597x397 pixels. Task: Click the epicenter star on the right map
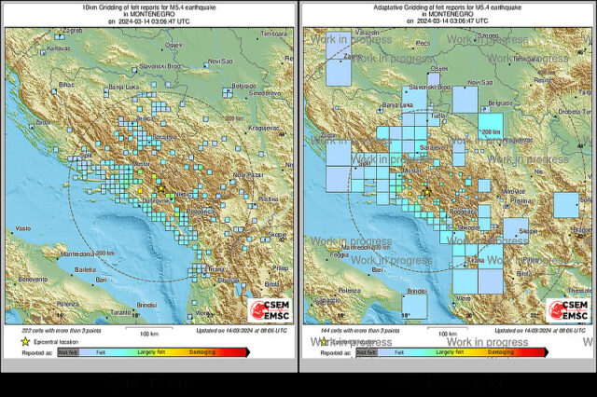(x=426, y=190)
